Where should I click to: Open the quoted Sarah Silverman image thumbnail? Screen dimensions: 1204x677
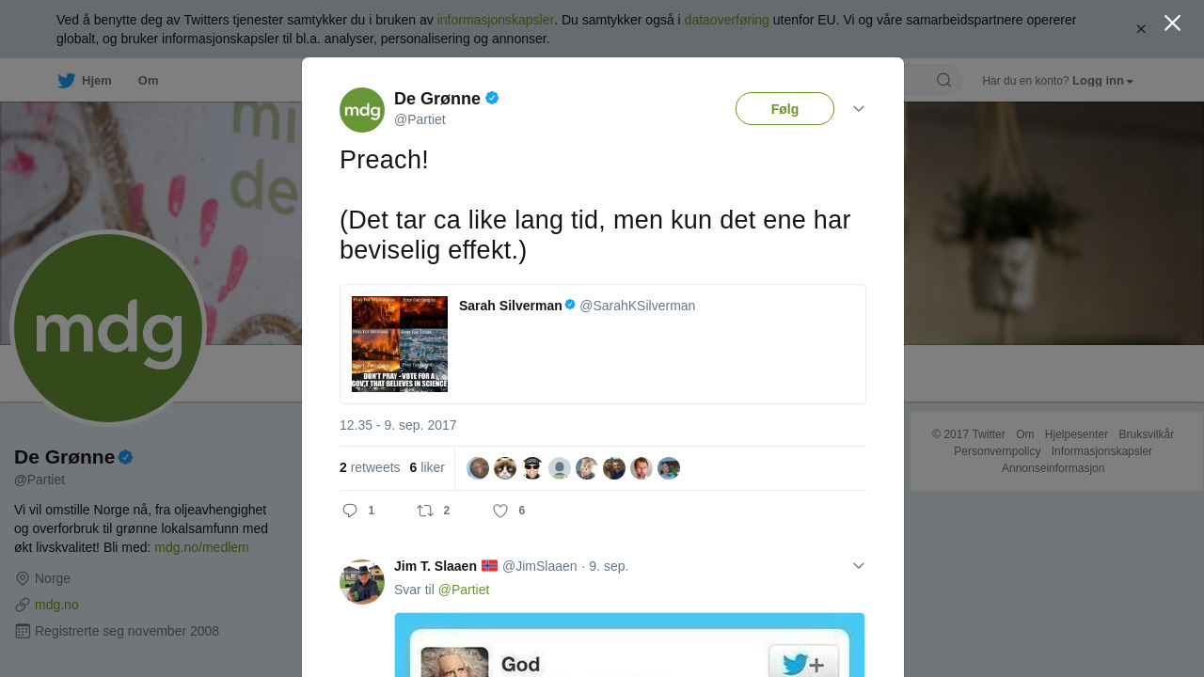(400, 344)
